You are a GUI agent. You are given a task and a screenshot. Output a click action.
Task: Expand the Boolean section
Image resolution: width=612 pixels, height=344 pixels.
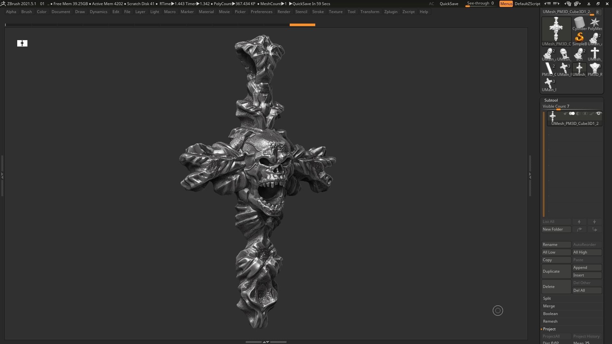[550, 314]
